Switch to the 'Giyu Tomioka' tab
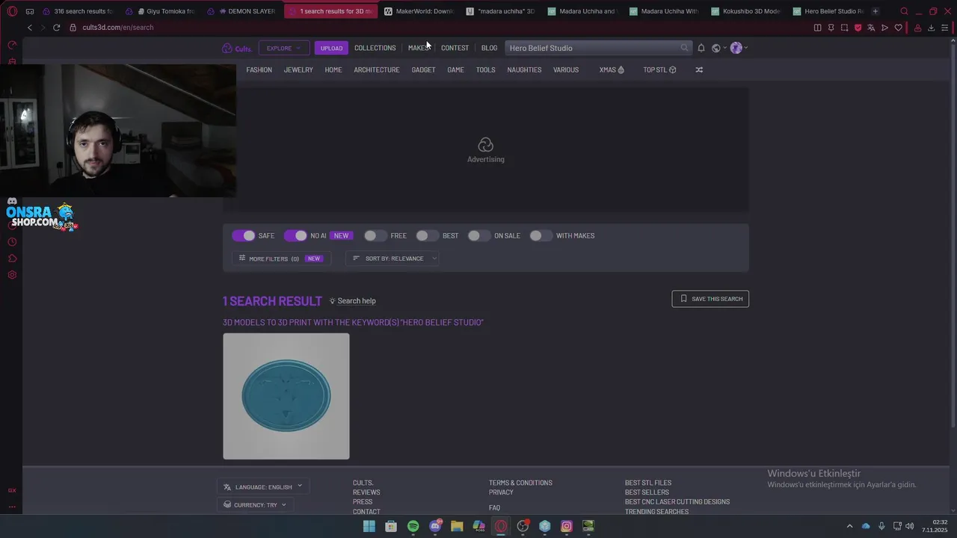This screenshot has height=538, width=957. pyautogui.click(x=159, y=11)
